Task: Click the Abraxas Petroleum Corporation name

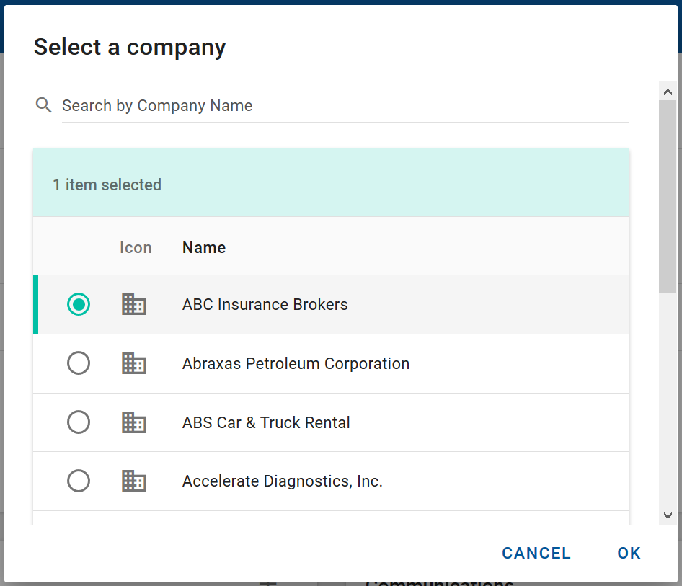Action: [296, 364]
